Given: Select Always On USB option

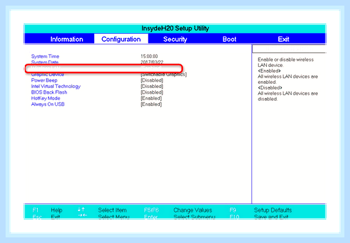Looking at the screenshot, I should (48, 104).
